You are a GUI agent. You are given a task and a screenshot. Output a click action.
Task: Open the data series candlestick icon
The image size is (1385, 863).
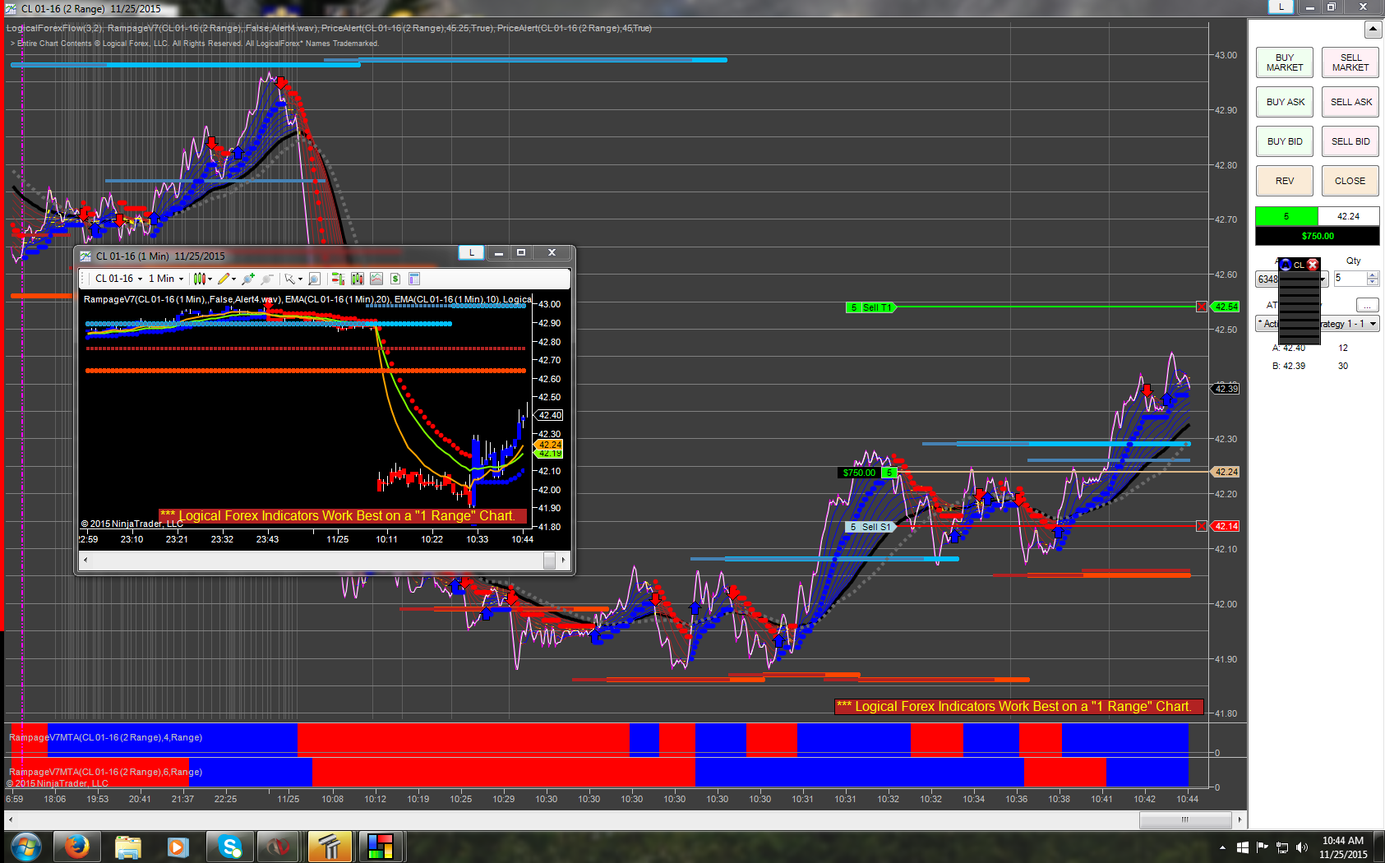(x=357, y=279)
